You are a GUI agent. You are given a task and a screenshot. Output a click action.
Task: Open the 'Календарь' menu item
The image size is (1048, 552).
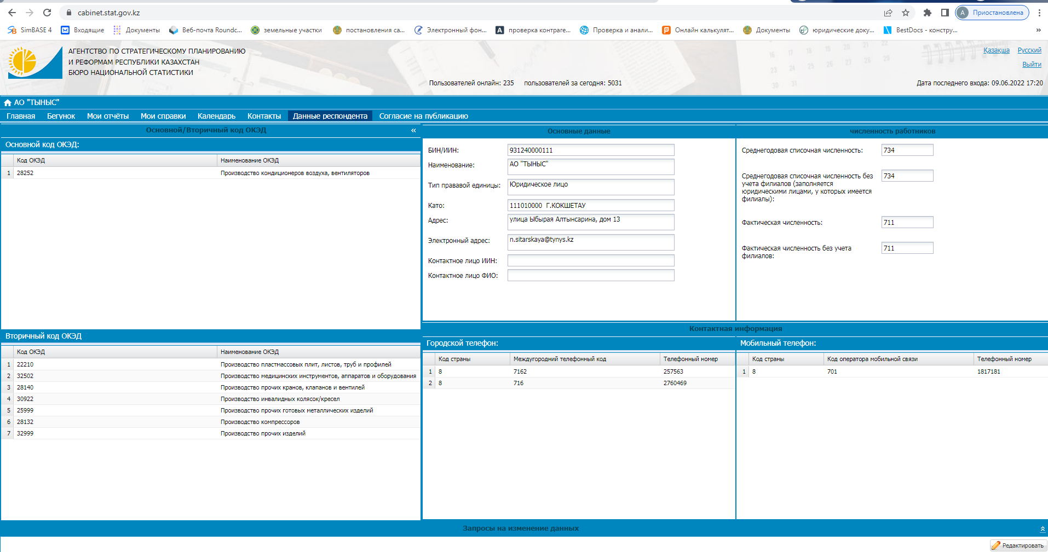[x=216, y=116]
